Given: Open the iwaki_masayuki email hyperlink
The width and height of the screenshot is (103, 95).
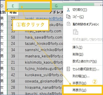Looking at the screenshot, I should [x=44, y=18].
